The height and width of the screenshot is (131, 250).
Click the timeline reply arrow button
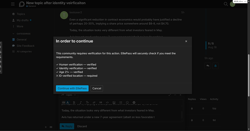click(x=208, y=66)
